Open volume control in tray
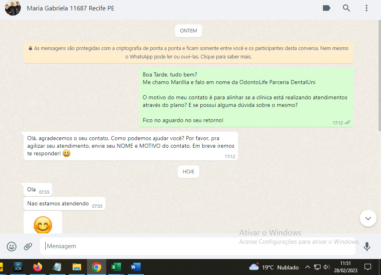381x275 pixels. [327, 267]
